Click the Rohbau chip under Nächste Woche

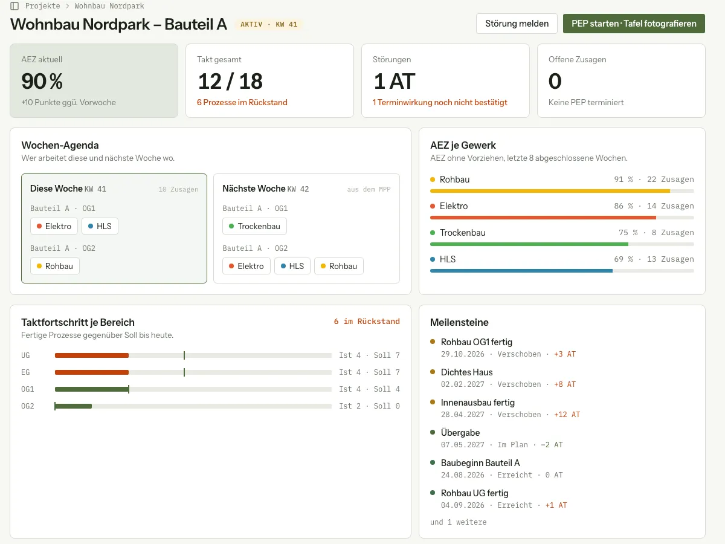tap(339, 266)
